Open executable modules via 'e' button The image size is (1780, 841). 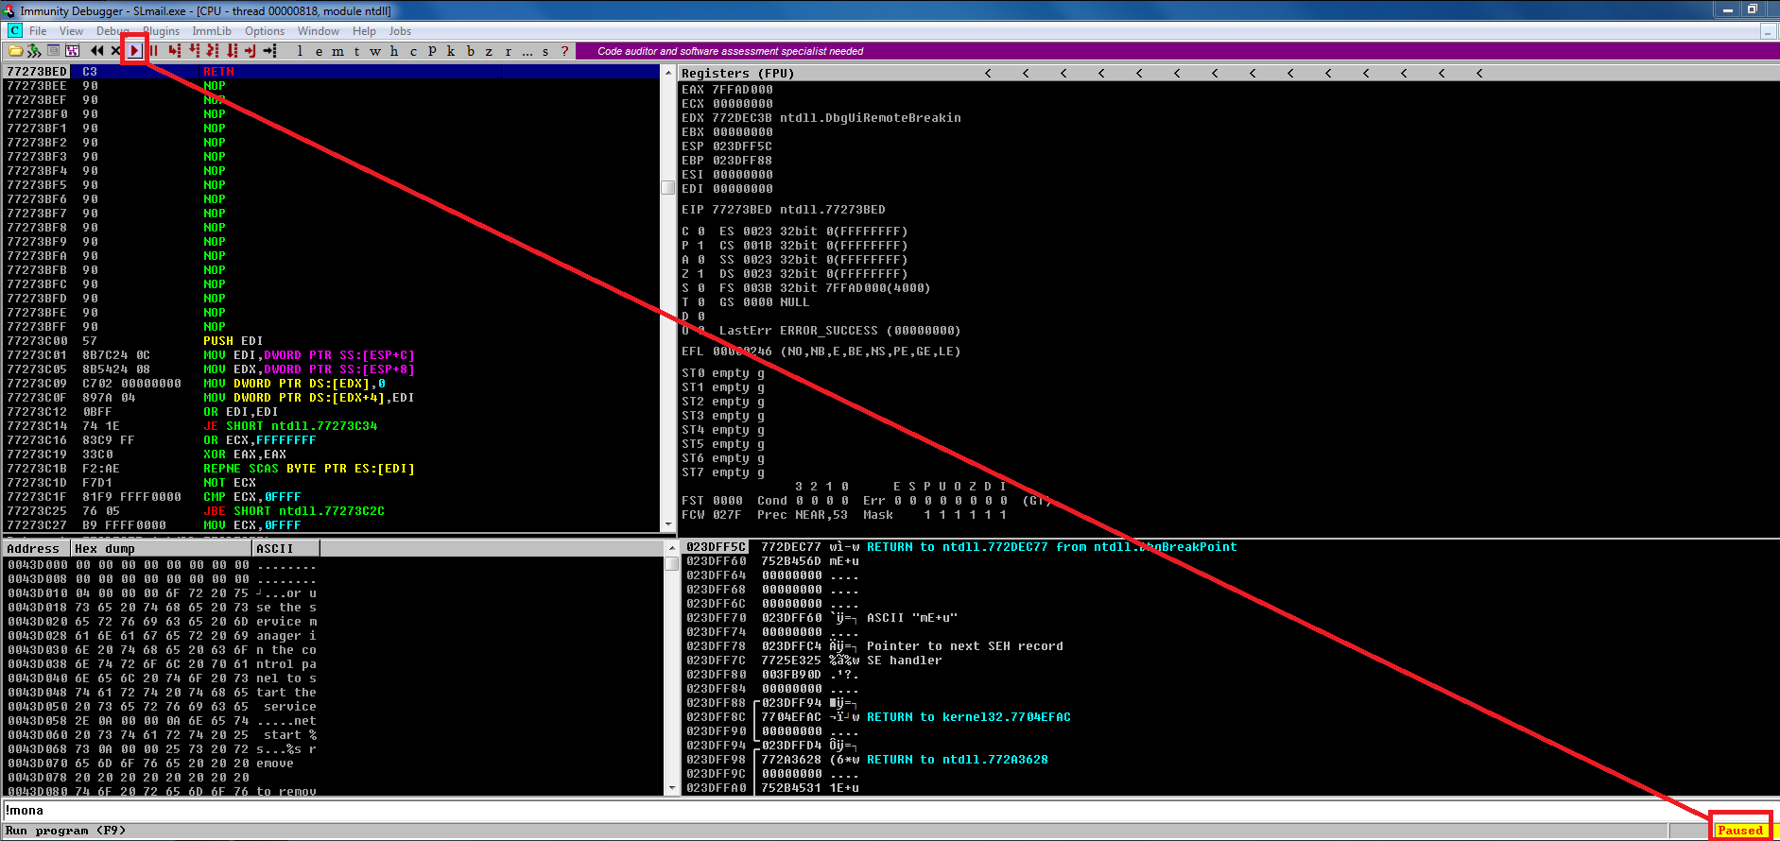click(319, 51)
